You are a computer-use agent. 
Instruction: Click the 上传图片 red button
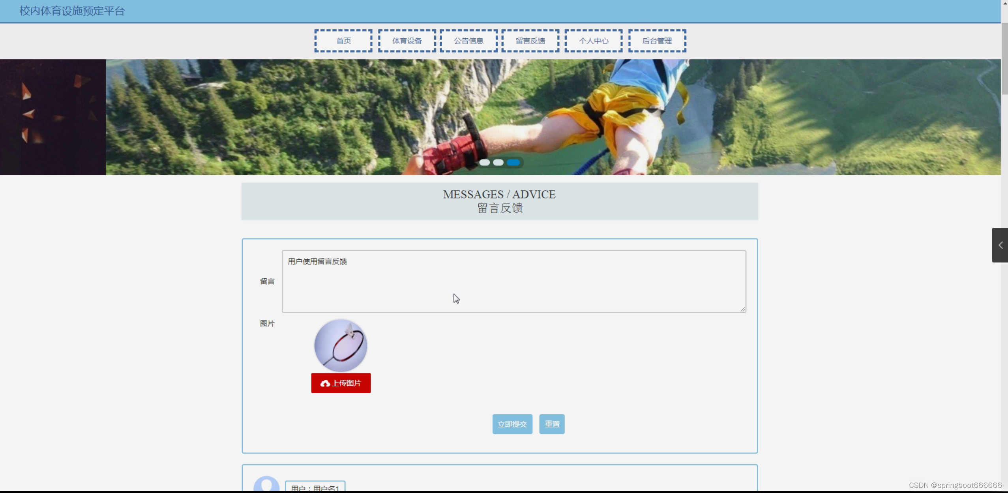341,383
